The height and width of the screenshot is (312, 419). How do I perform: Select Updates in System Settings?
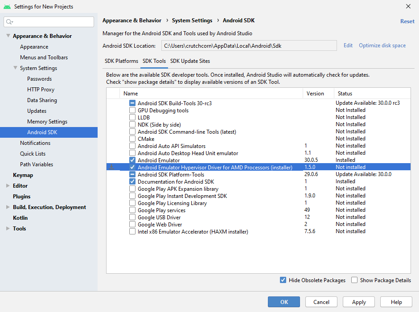click(37, 111)
